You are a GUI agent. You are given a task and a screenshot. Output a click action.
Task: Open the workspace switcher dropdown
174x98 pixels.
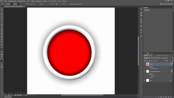[x=166, y=4]
